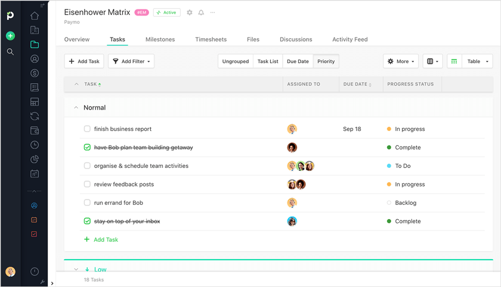Open the Users person icon in sidebar
Screen dimensions: 501x287
tap(35, 59)
